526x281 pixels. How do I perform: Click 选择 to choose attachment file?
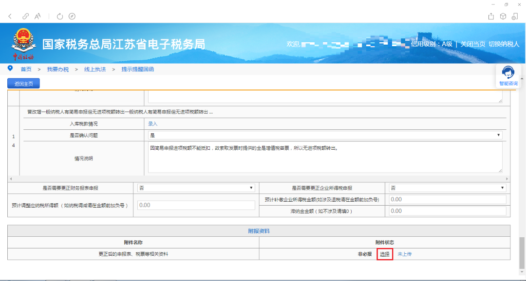(385, 254)
